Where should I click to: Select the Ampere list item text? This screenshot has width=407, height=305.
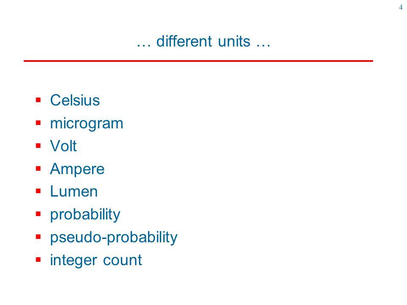tap(77, 169)
